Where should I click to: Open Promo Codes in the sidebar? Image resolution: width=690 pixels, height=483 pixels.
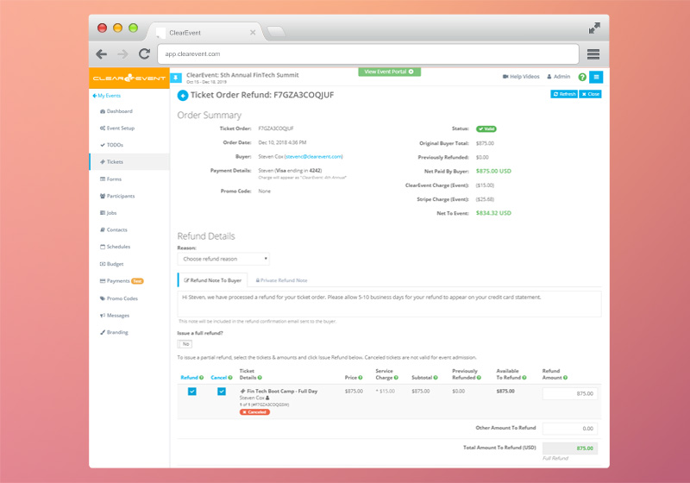[x=119, y=298]
